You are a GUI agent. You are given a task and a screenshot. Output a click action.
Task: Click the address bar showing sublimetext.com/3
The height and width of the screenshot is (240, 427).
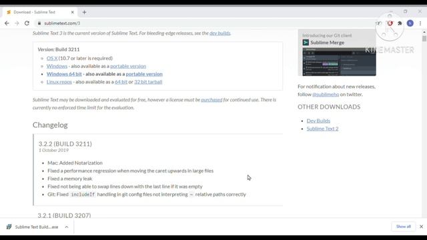pyautogui.click(x=204, y=23)
